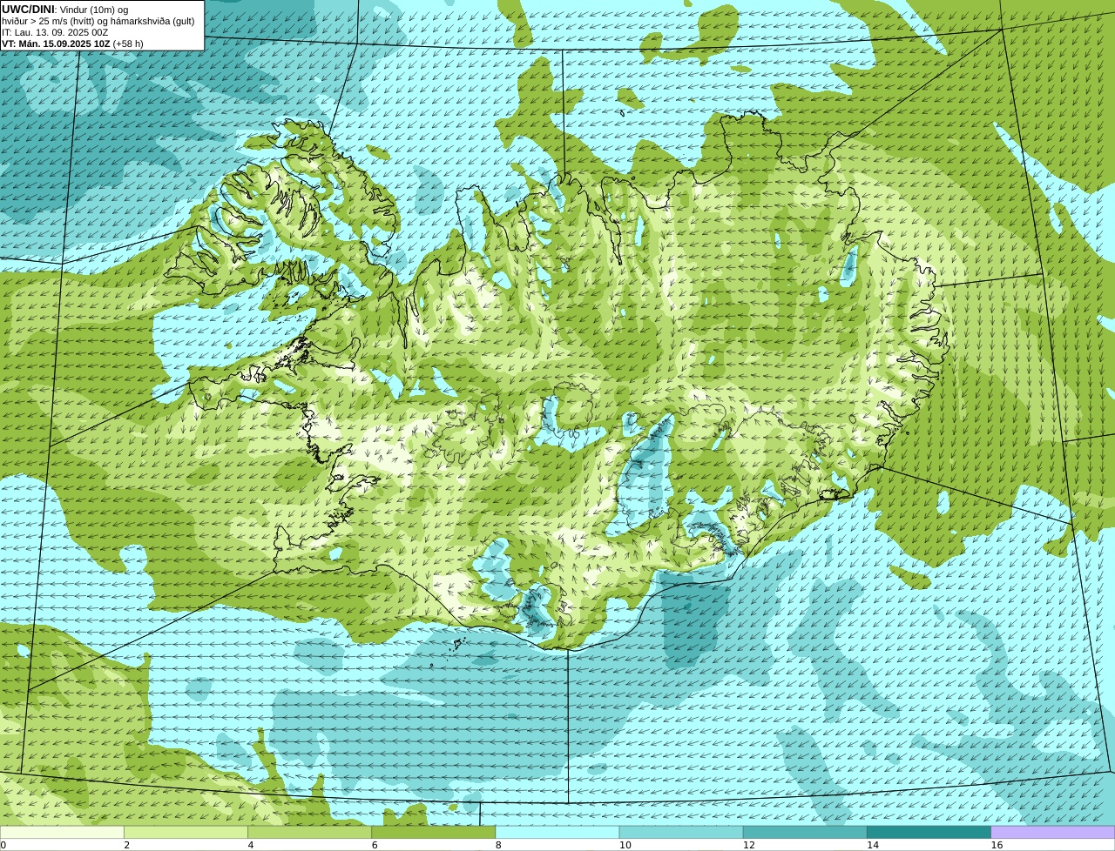This screenshot has height=851, width=1115.
Task: Click the legend scale label '4'
Action: coord(251,845)
